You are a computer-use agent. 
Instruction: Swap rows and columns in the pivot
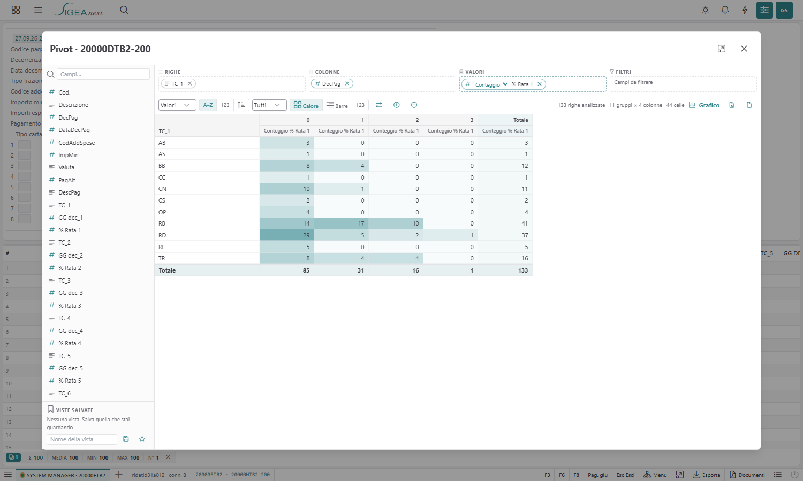tap(379, 105)
